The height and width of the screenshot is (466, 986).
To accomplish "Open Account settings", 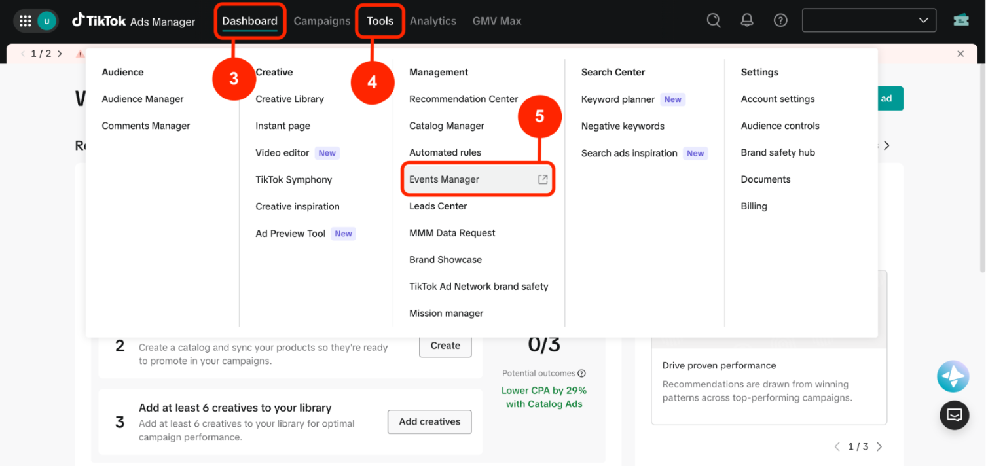I will point(778,99).
